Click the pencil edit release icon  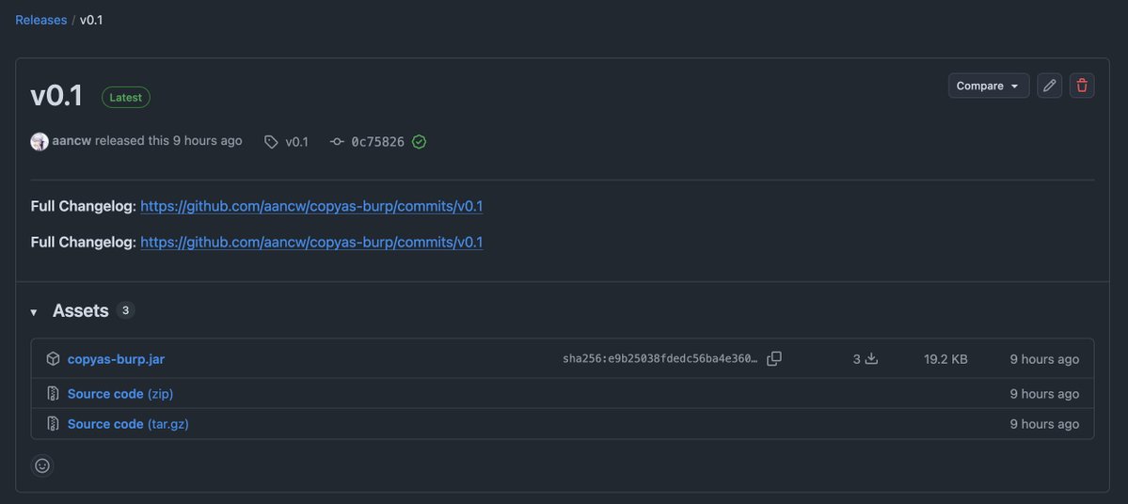coord(1049,86)
